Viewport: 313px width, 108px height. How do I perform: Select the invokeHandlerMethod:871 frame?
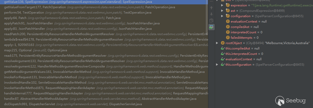(103, 88)
